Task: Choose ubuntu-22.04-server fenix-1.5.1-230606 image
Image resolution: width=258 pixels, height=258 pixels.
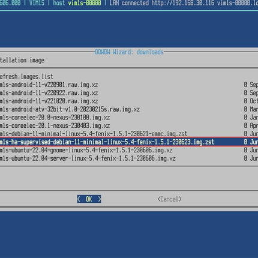Action: click(129, 158)
